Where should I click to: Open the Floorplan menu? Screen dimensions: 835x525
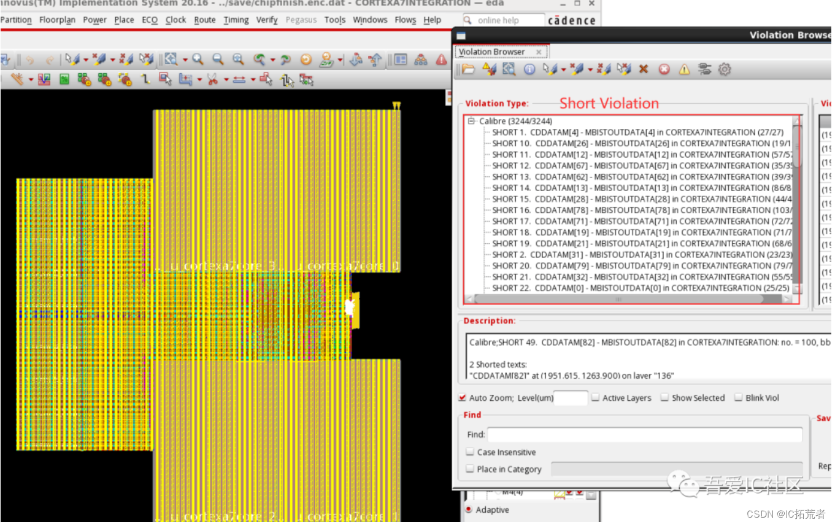[57, 20]
